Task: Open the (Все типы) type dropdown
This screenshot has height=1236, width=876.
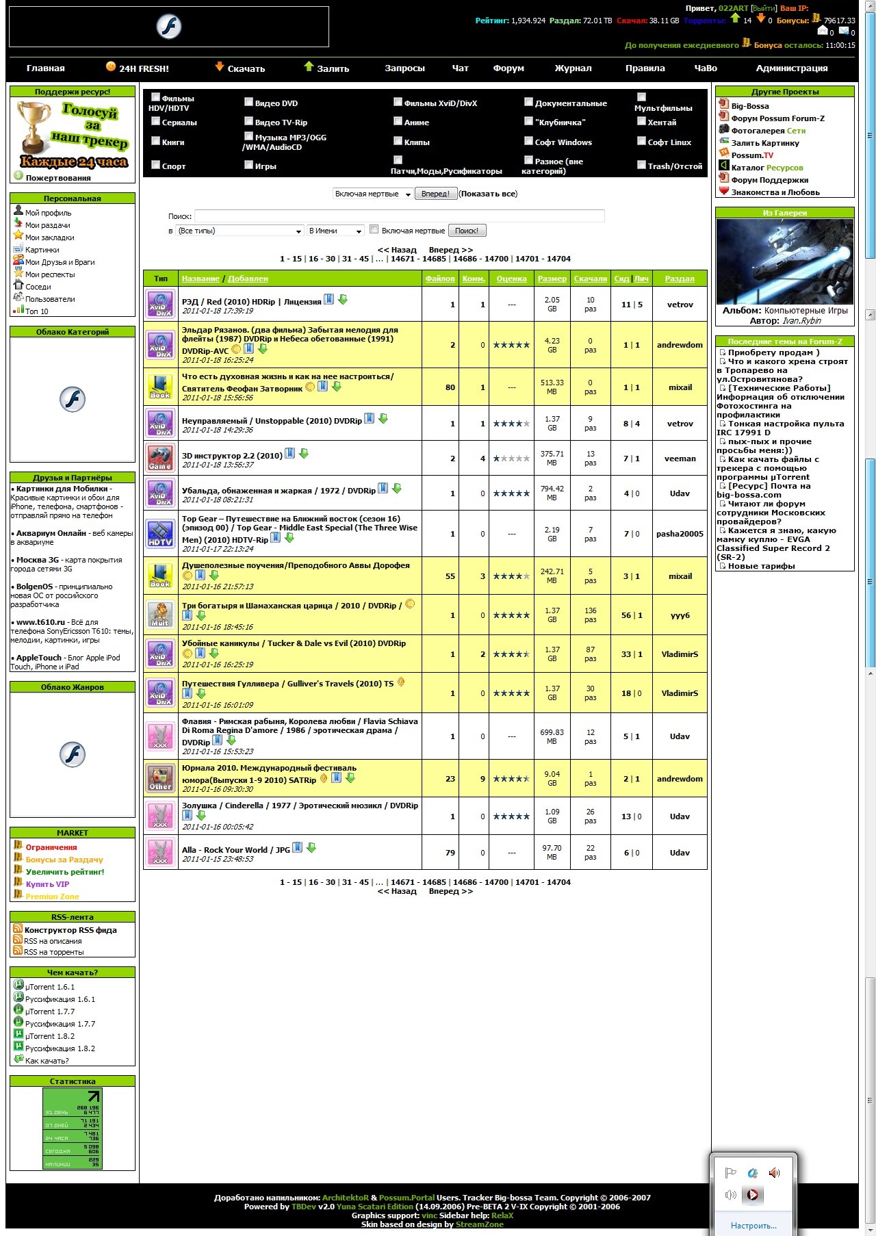Action: (240, 231)
